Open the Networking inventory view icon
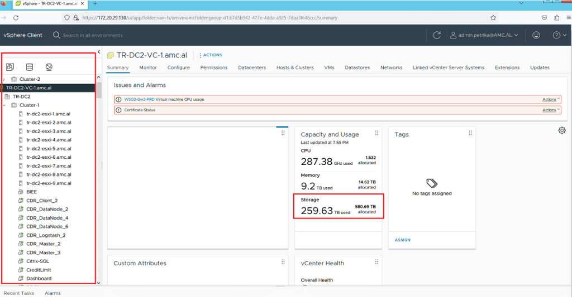This screenshot has width=572, height=297. coord(49,67)
